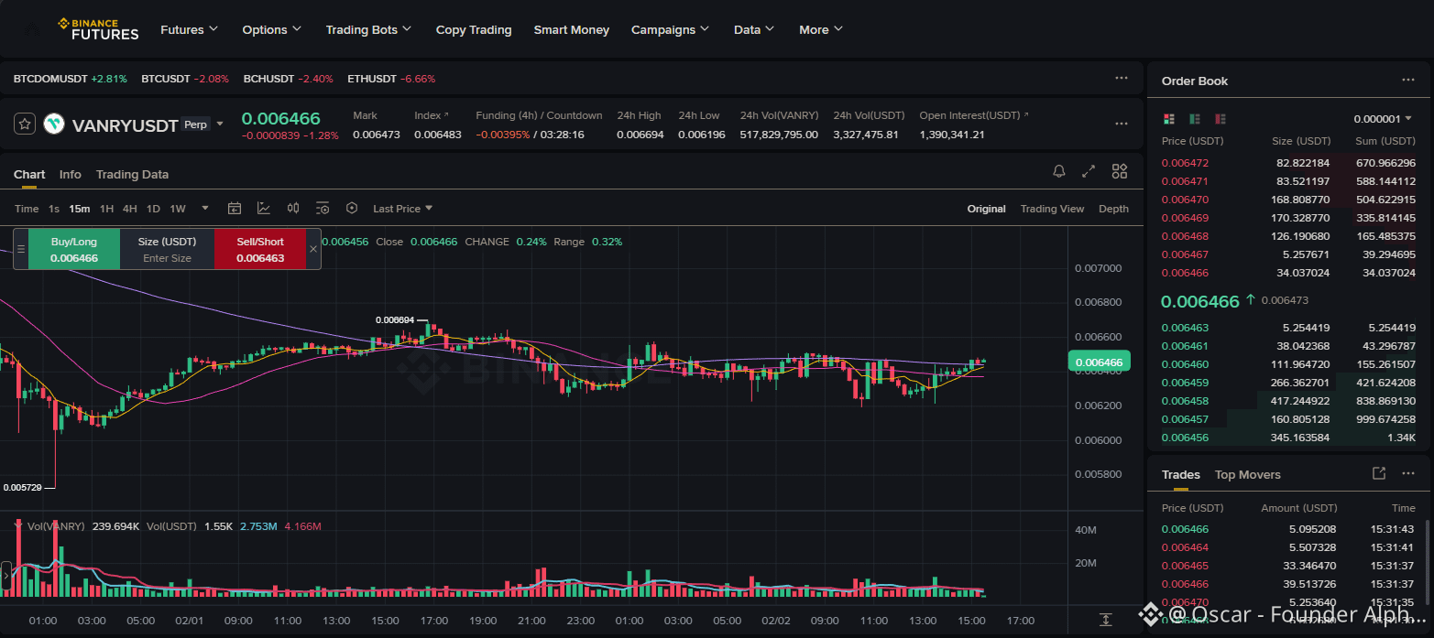Select the 1s time interval
The image size is (1434, 638).
pyautogui.click(x=54, y=209)
